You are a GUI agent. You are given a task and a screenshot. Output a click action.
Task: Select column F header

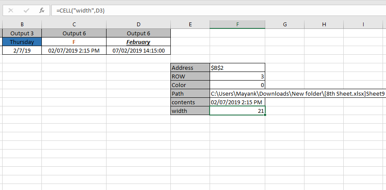pos(238,24)
